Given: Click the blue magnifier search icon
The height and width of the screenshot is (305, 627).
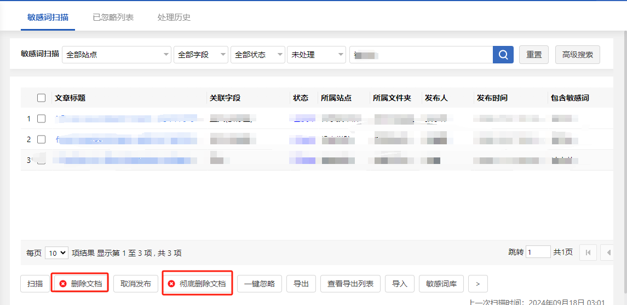Looking at the screenshot, I should [x=503, y=55].
